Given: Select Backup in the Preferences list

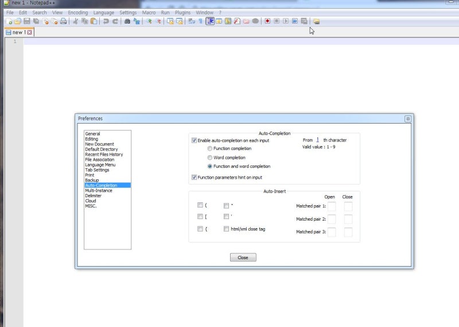Looking at the screenshot, I should tap(92, 180).
